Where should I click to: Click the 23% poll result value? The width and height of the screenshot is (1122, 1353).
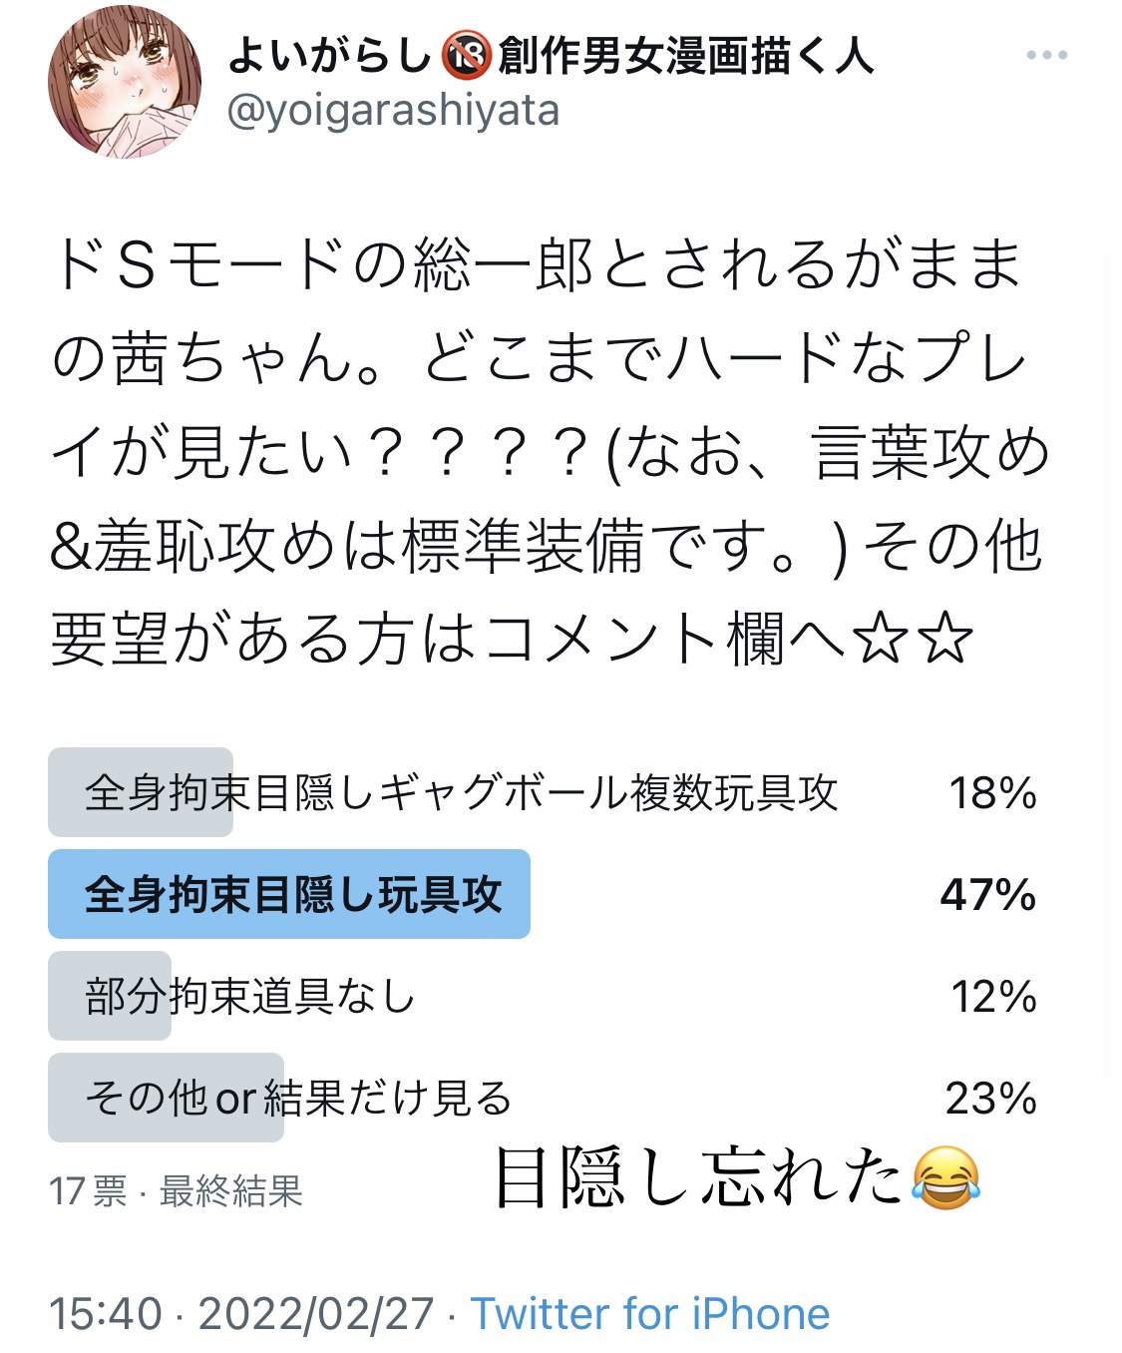pyautogui.click(x=991, y=1099)
